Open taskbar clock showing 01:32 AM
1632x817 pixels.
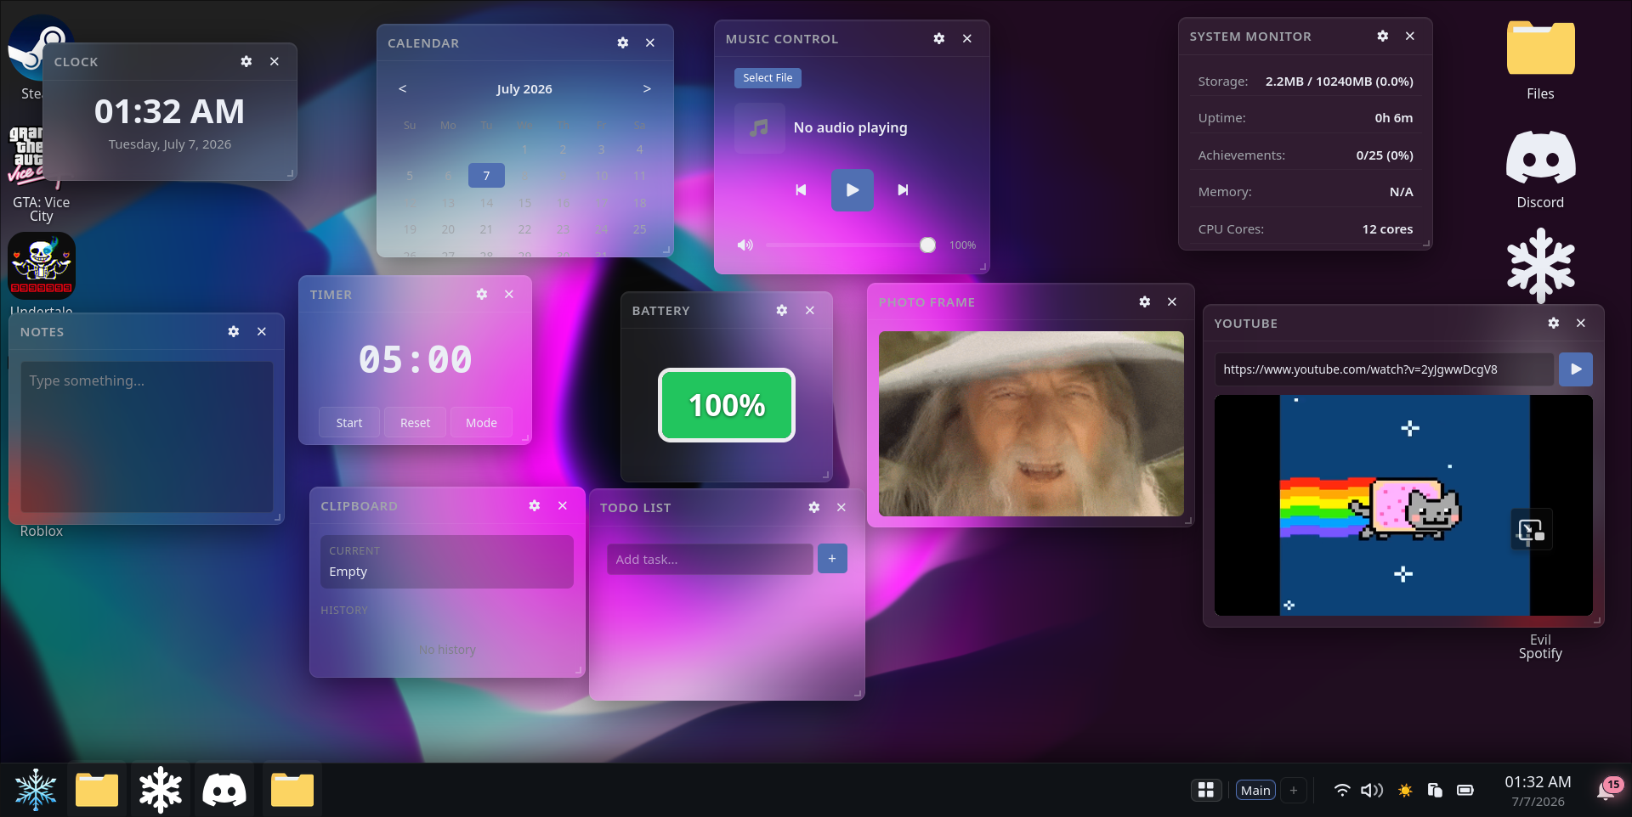[1538, 791]
